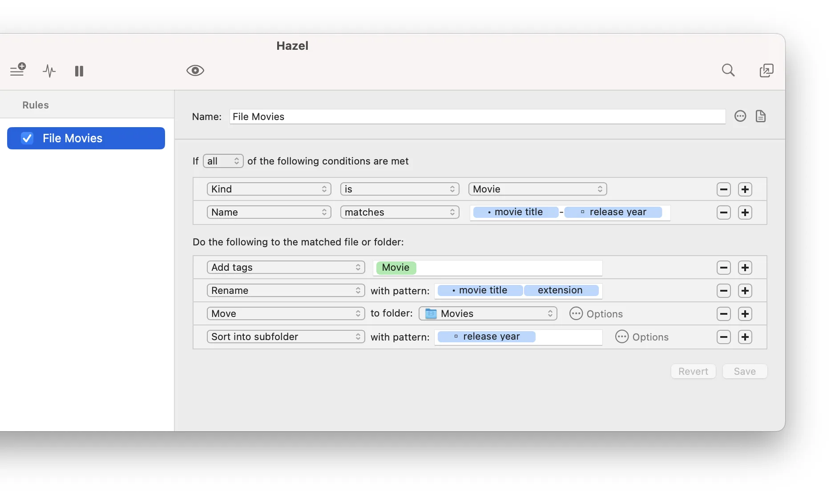Image resolution: width=835 pixels, height=497 pixels.
Task: Click the extension token in Rename pattern
Action: (x=561, y=290)
